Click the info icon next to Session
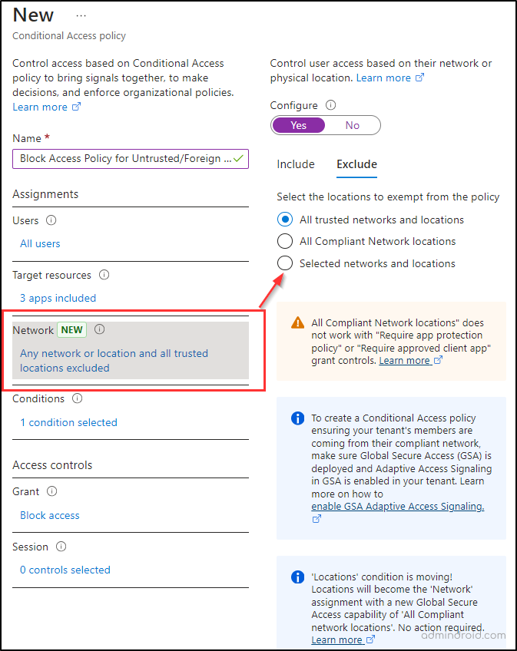Image resolution: width=517 pixels, height=651 pixels. (x=61, y=547)
